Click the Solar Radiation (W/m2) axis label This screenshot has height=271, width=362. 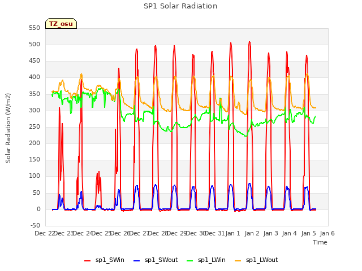tap(8, 128)
